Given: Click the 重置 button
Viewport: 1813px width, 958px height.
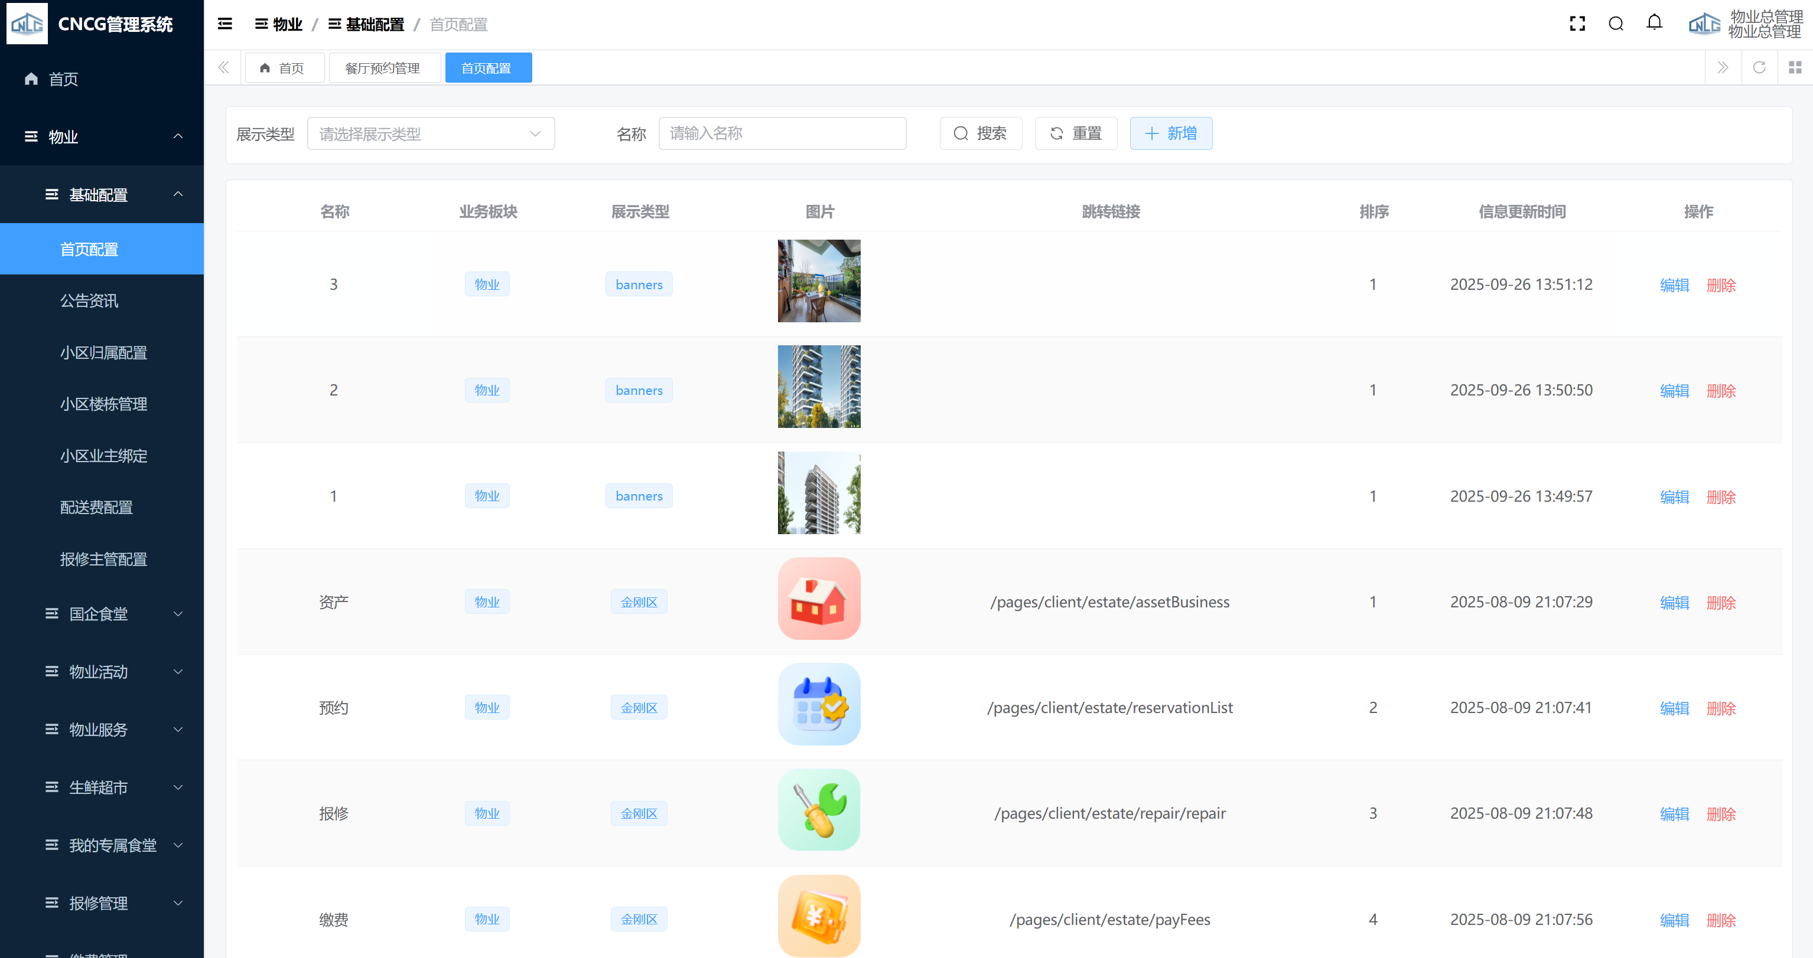Looking at the screenshot, I should pos(1075,133).
